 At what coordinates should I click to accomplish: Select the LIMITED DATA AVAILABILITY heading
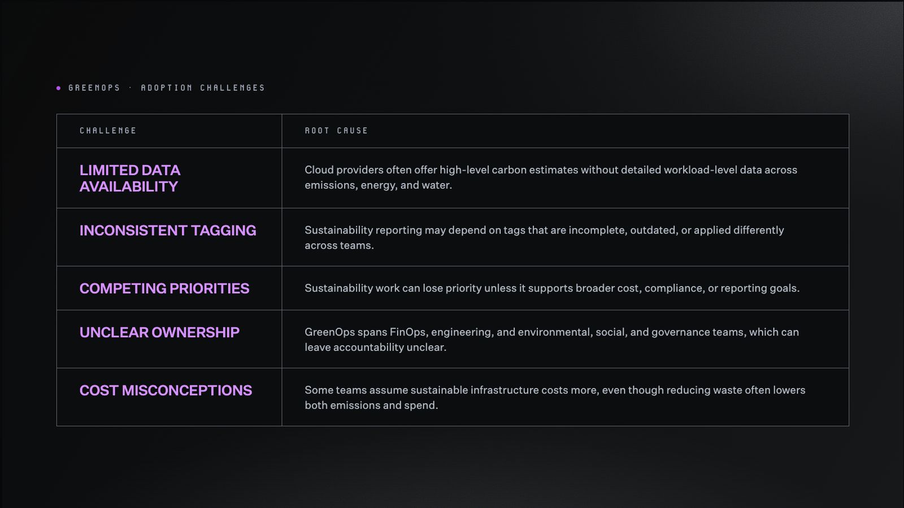click(x=130, y=178)
